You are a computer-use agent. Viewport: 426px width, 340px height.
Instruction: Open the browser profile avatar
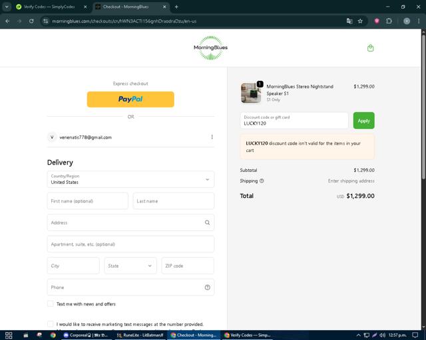pos(407,21)
